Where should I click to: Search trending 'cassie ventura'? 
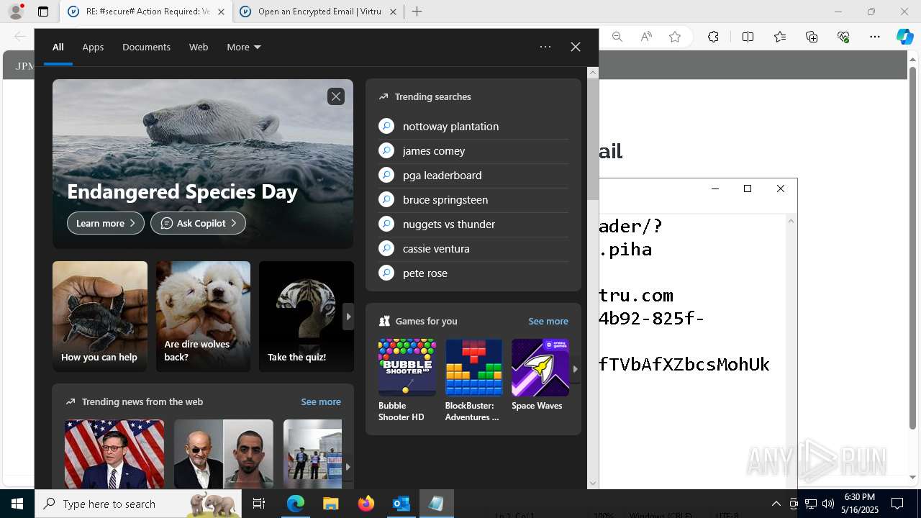(x=473, y=248)
